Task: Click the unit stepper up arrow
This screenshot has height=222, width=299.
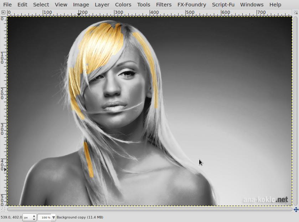Action: point(33,216)
